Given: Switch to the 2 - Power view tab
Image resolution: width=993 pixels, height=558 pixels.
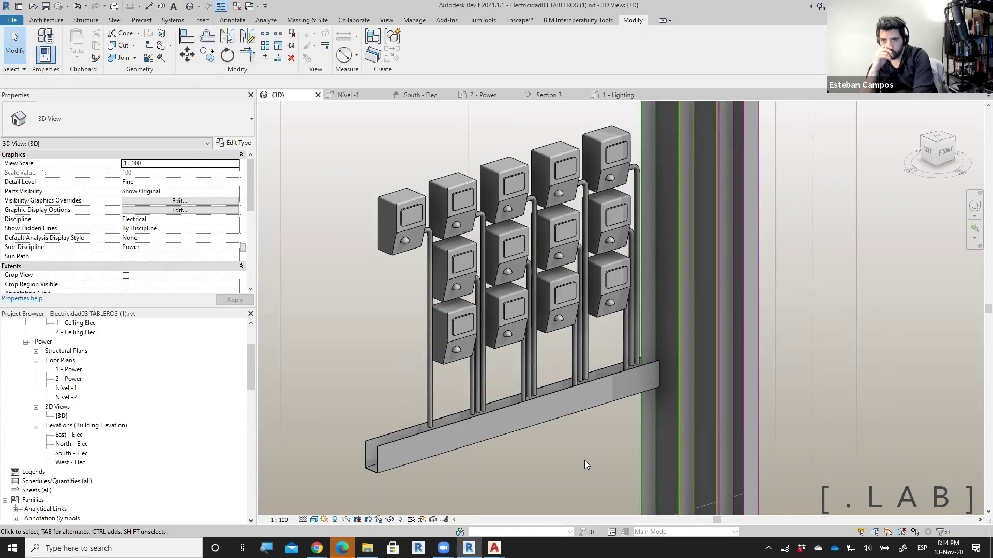Looking at the screenshot, I should 483,95.
